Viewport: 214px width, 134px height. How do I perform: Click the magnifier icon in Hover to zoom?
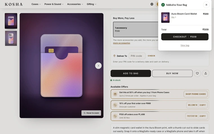84,113
